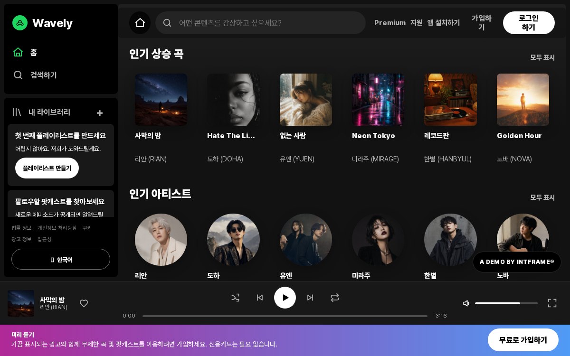Mute audio with the speaker icon
This screenshot has width=570, height=356.
[466, 303]
